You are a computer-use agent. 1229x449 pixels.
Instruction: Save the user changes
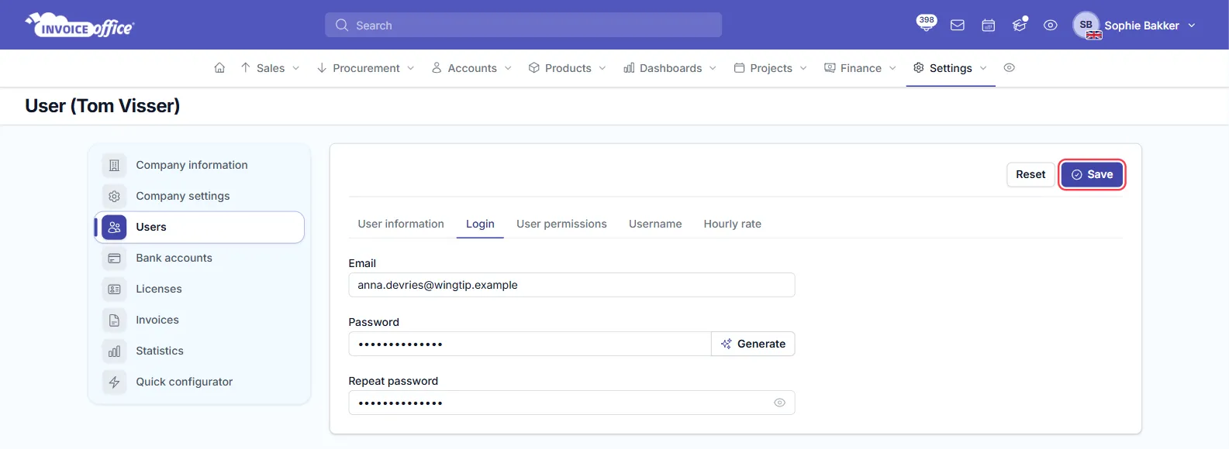click(1092, 174)
